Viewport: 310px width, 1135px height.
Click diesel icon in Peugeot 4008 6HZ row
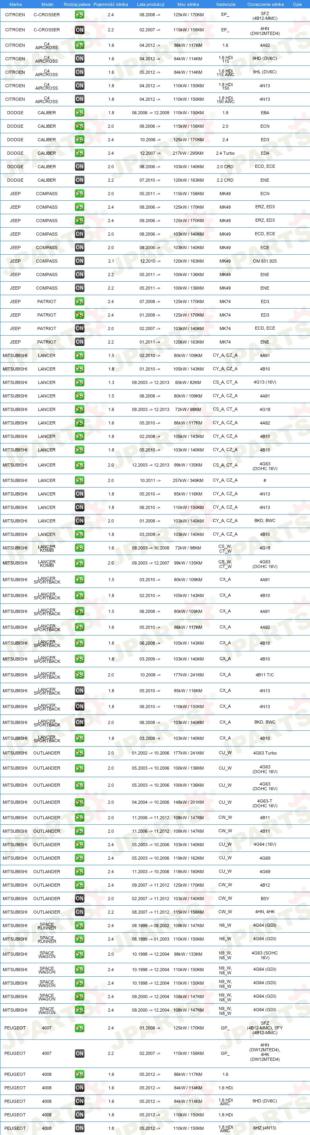click(79, 1128)
